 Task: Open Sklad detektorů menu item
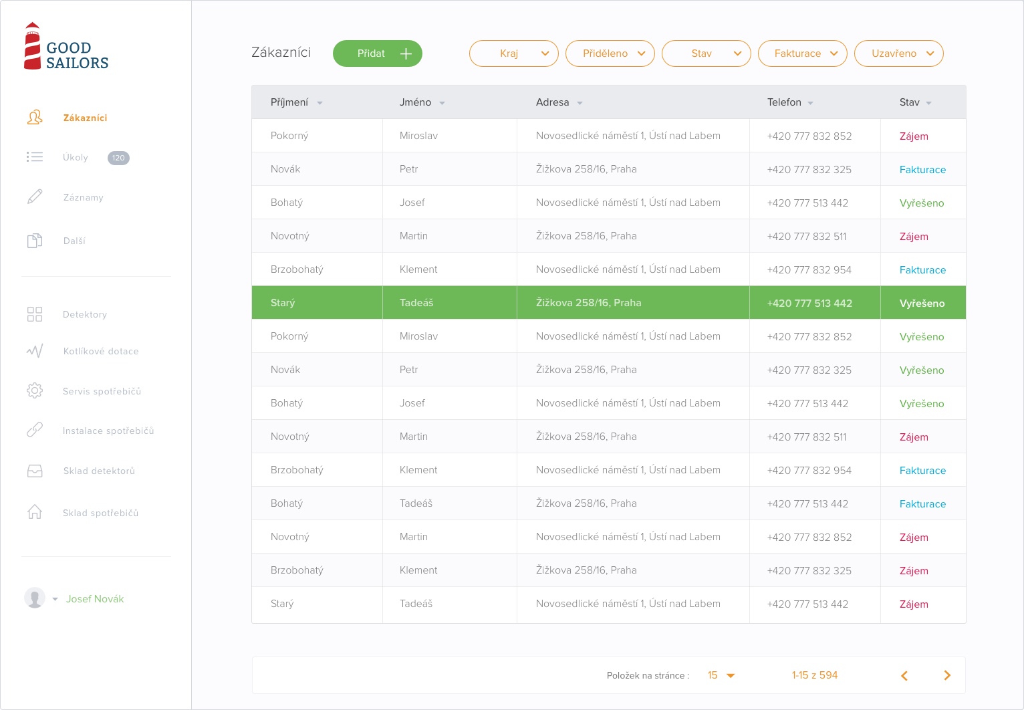pos(99,471)
